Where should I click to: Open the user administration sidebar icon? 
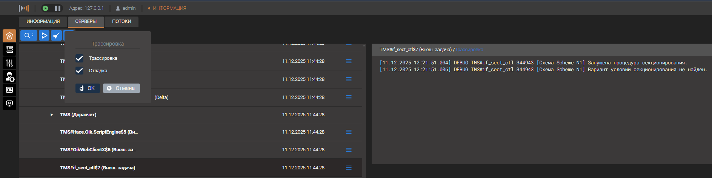click(9, 76)
